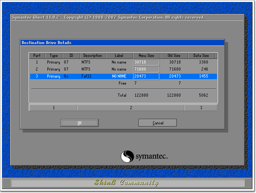Click Data Size value 1455

pyautogui.click(x=204, y=76)
